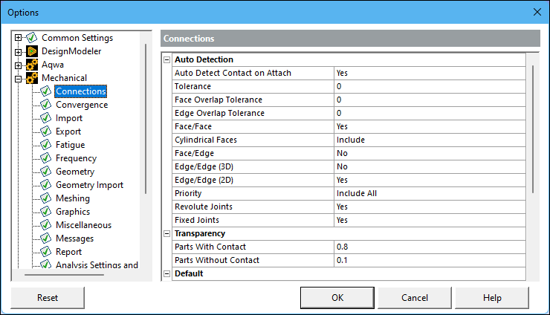Expand the Common Settings tree node
The height and width of the screenshot is (315, 550).
point(19,38)
